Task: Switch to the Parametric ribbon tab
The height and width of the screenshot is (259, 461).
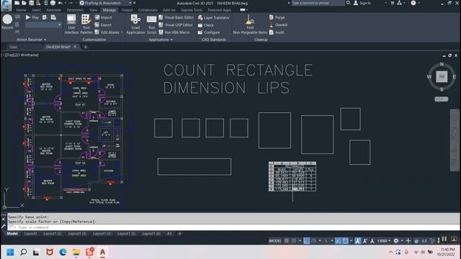Action: 75,10
